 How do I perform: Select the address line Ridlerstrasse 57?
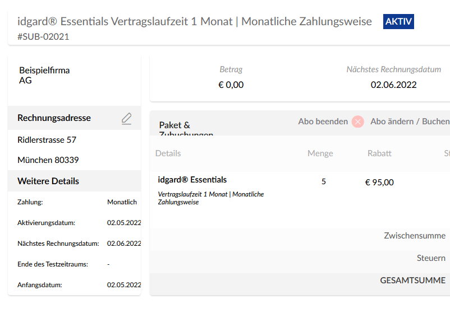47,140
